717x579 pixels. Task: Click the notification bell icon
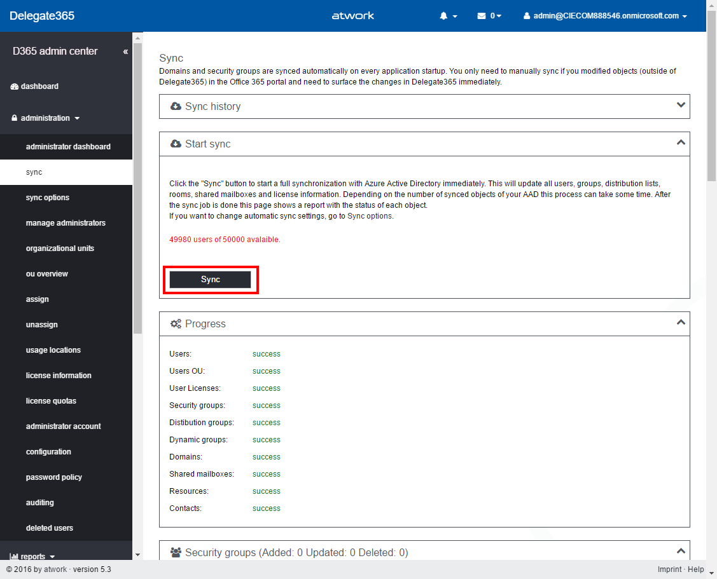click(444, 16)
